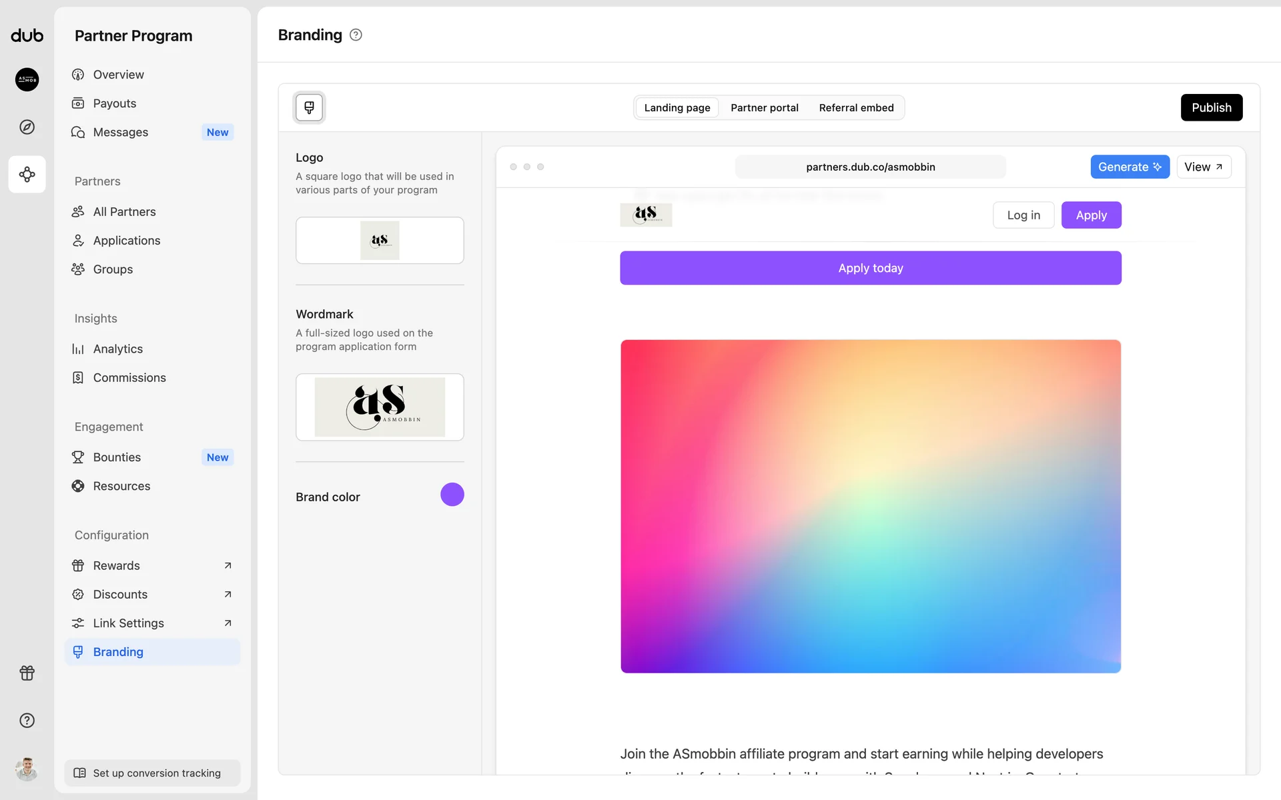This screenshot has height=800, width=1281.
Task: Click the square Logo upload thumbnail
Action: (x=380, y=240)
